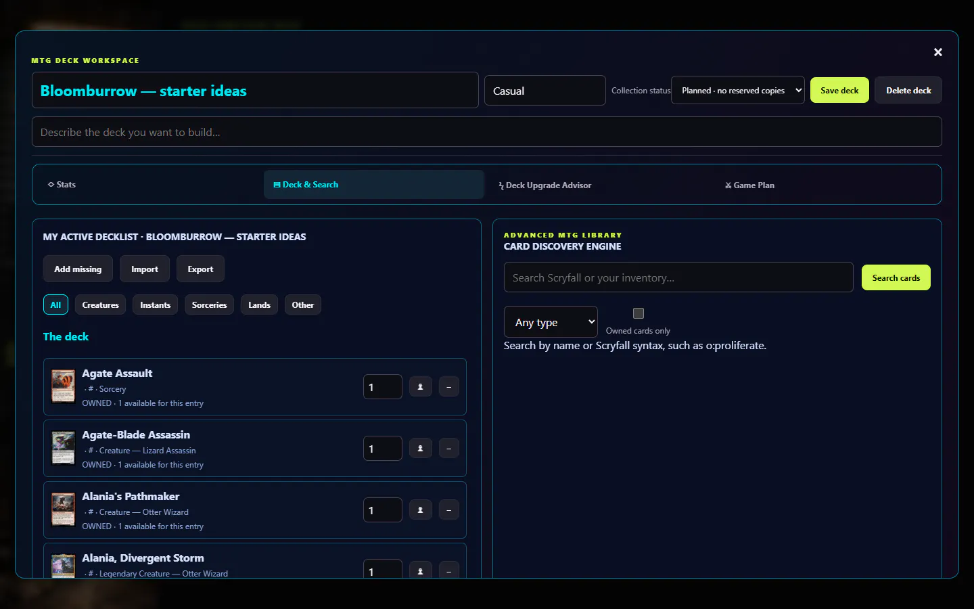974x609 pixels.
Task: Open the Agate Assault card thumbnail
Action: coord(64,386)
